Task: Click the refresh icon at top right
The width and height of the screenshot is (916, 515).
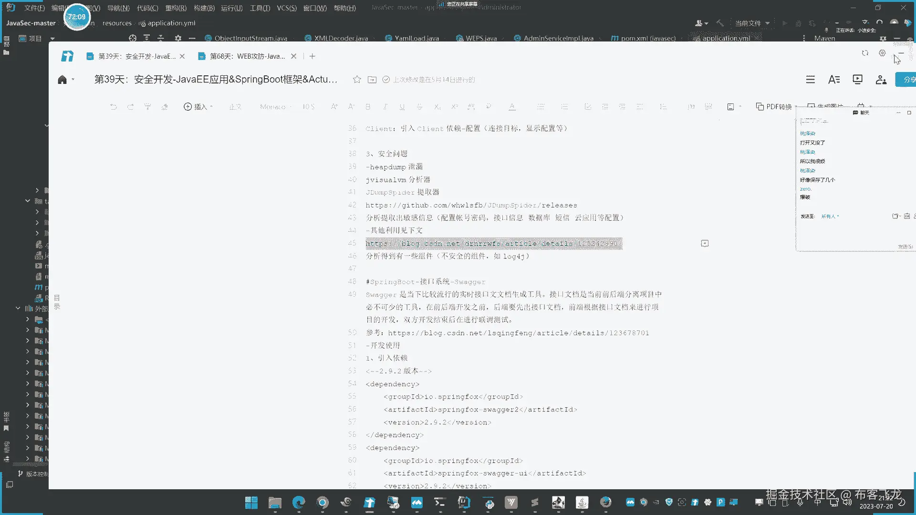Action: click(x=865, y=53)
